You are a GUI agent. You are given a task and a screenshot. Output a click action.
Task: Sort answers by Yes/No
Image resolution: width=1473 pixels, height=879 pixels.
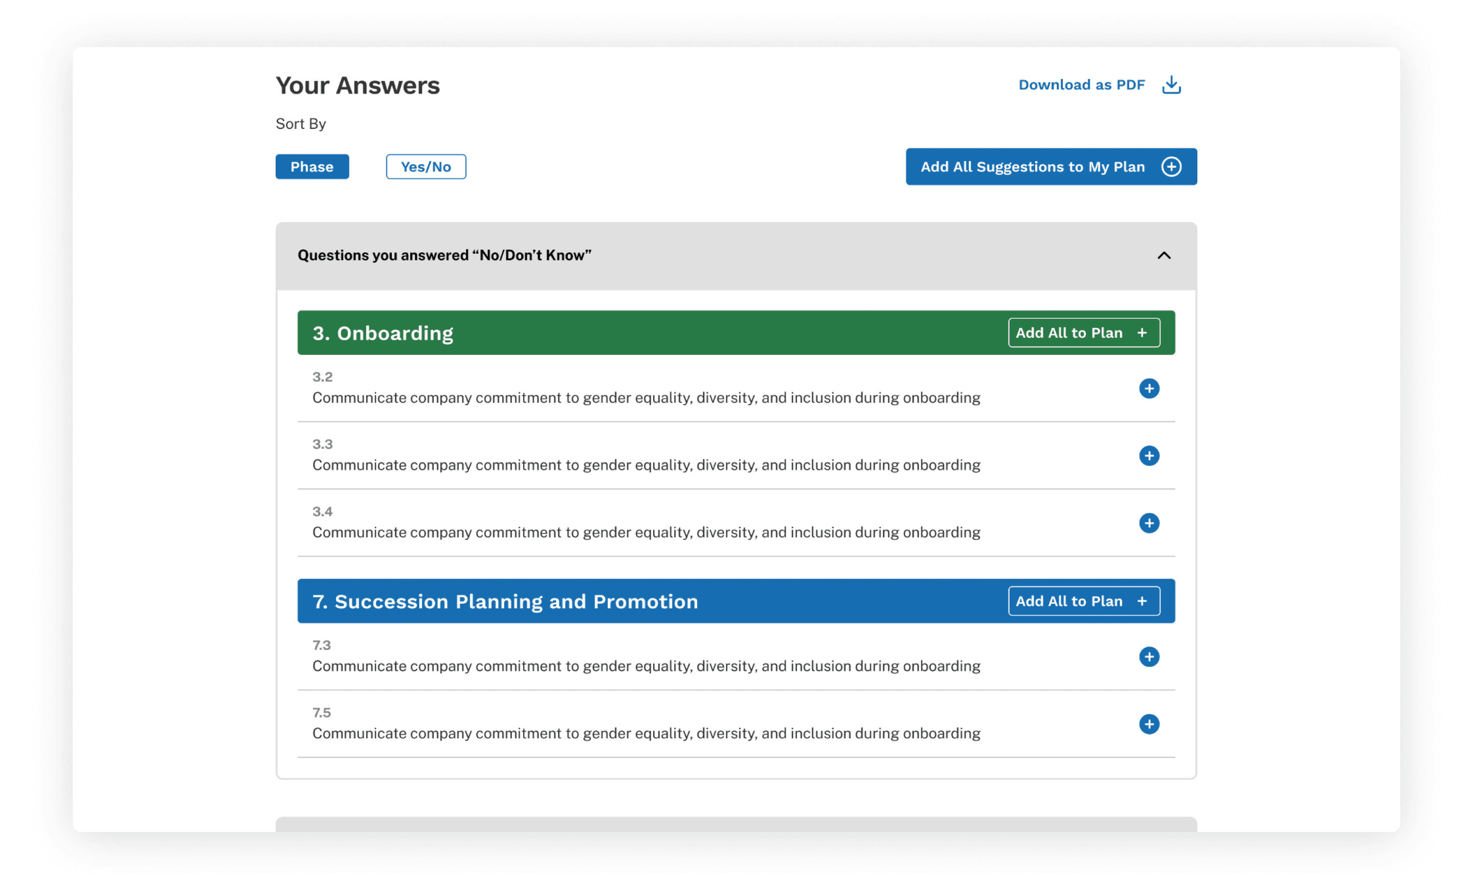(x=426, y=166)
